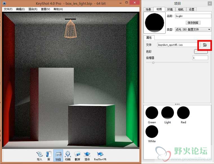Click the panel splitter dots handle
The height and width of the screenshot is (164, 214).
[x=177, y=104]
